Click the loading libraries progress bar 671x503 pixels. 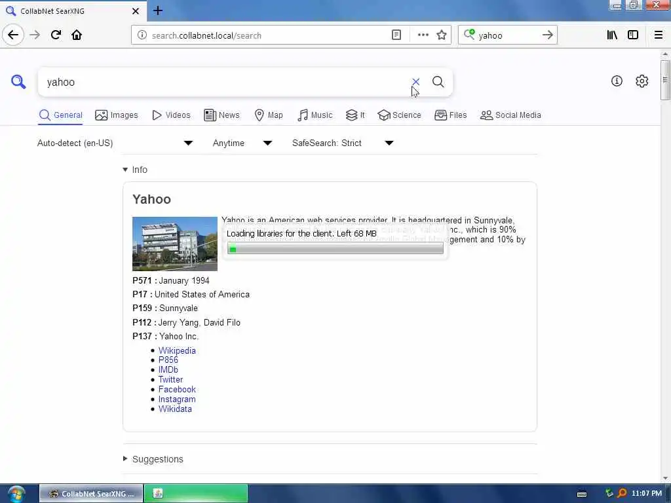(x=335, y=248)
